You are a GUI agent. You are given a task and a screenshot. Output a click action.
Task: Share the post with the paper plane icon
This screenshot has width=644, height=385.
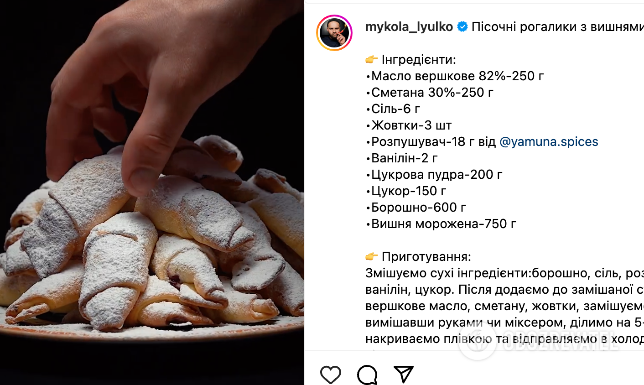point(404,374)
